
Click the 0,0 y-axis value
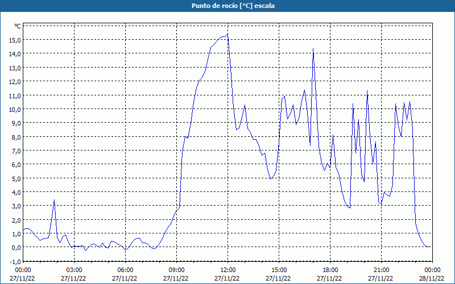[16, 248]
